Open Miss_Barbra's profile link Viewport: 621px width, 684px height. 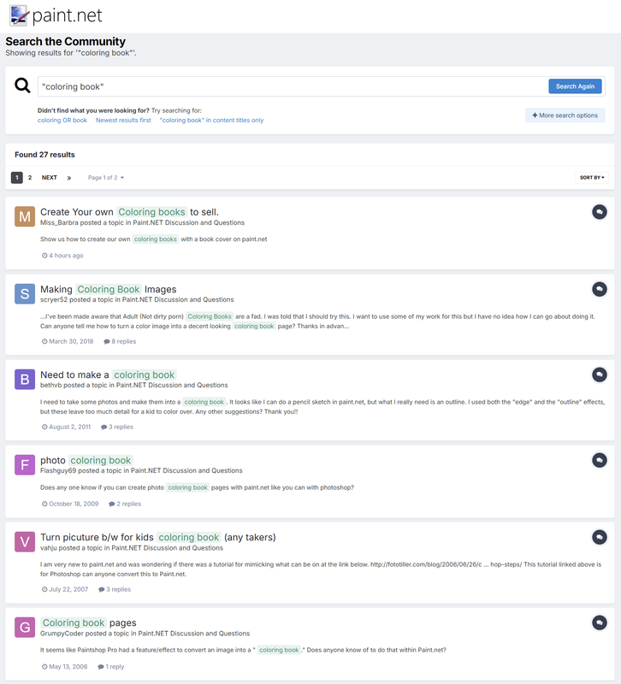tap(59, 222)
